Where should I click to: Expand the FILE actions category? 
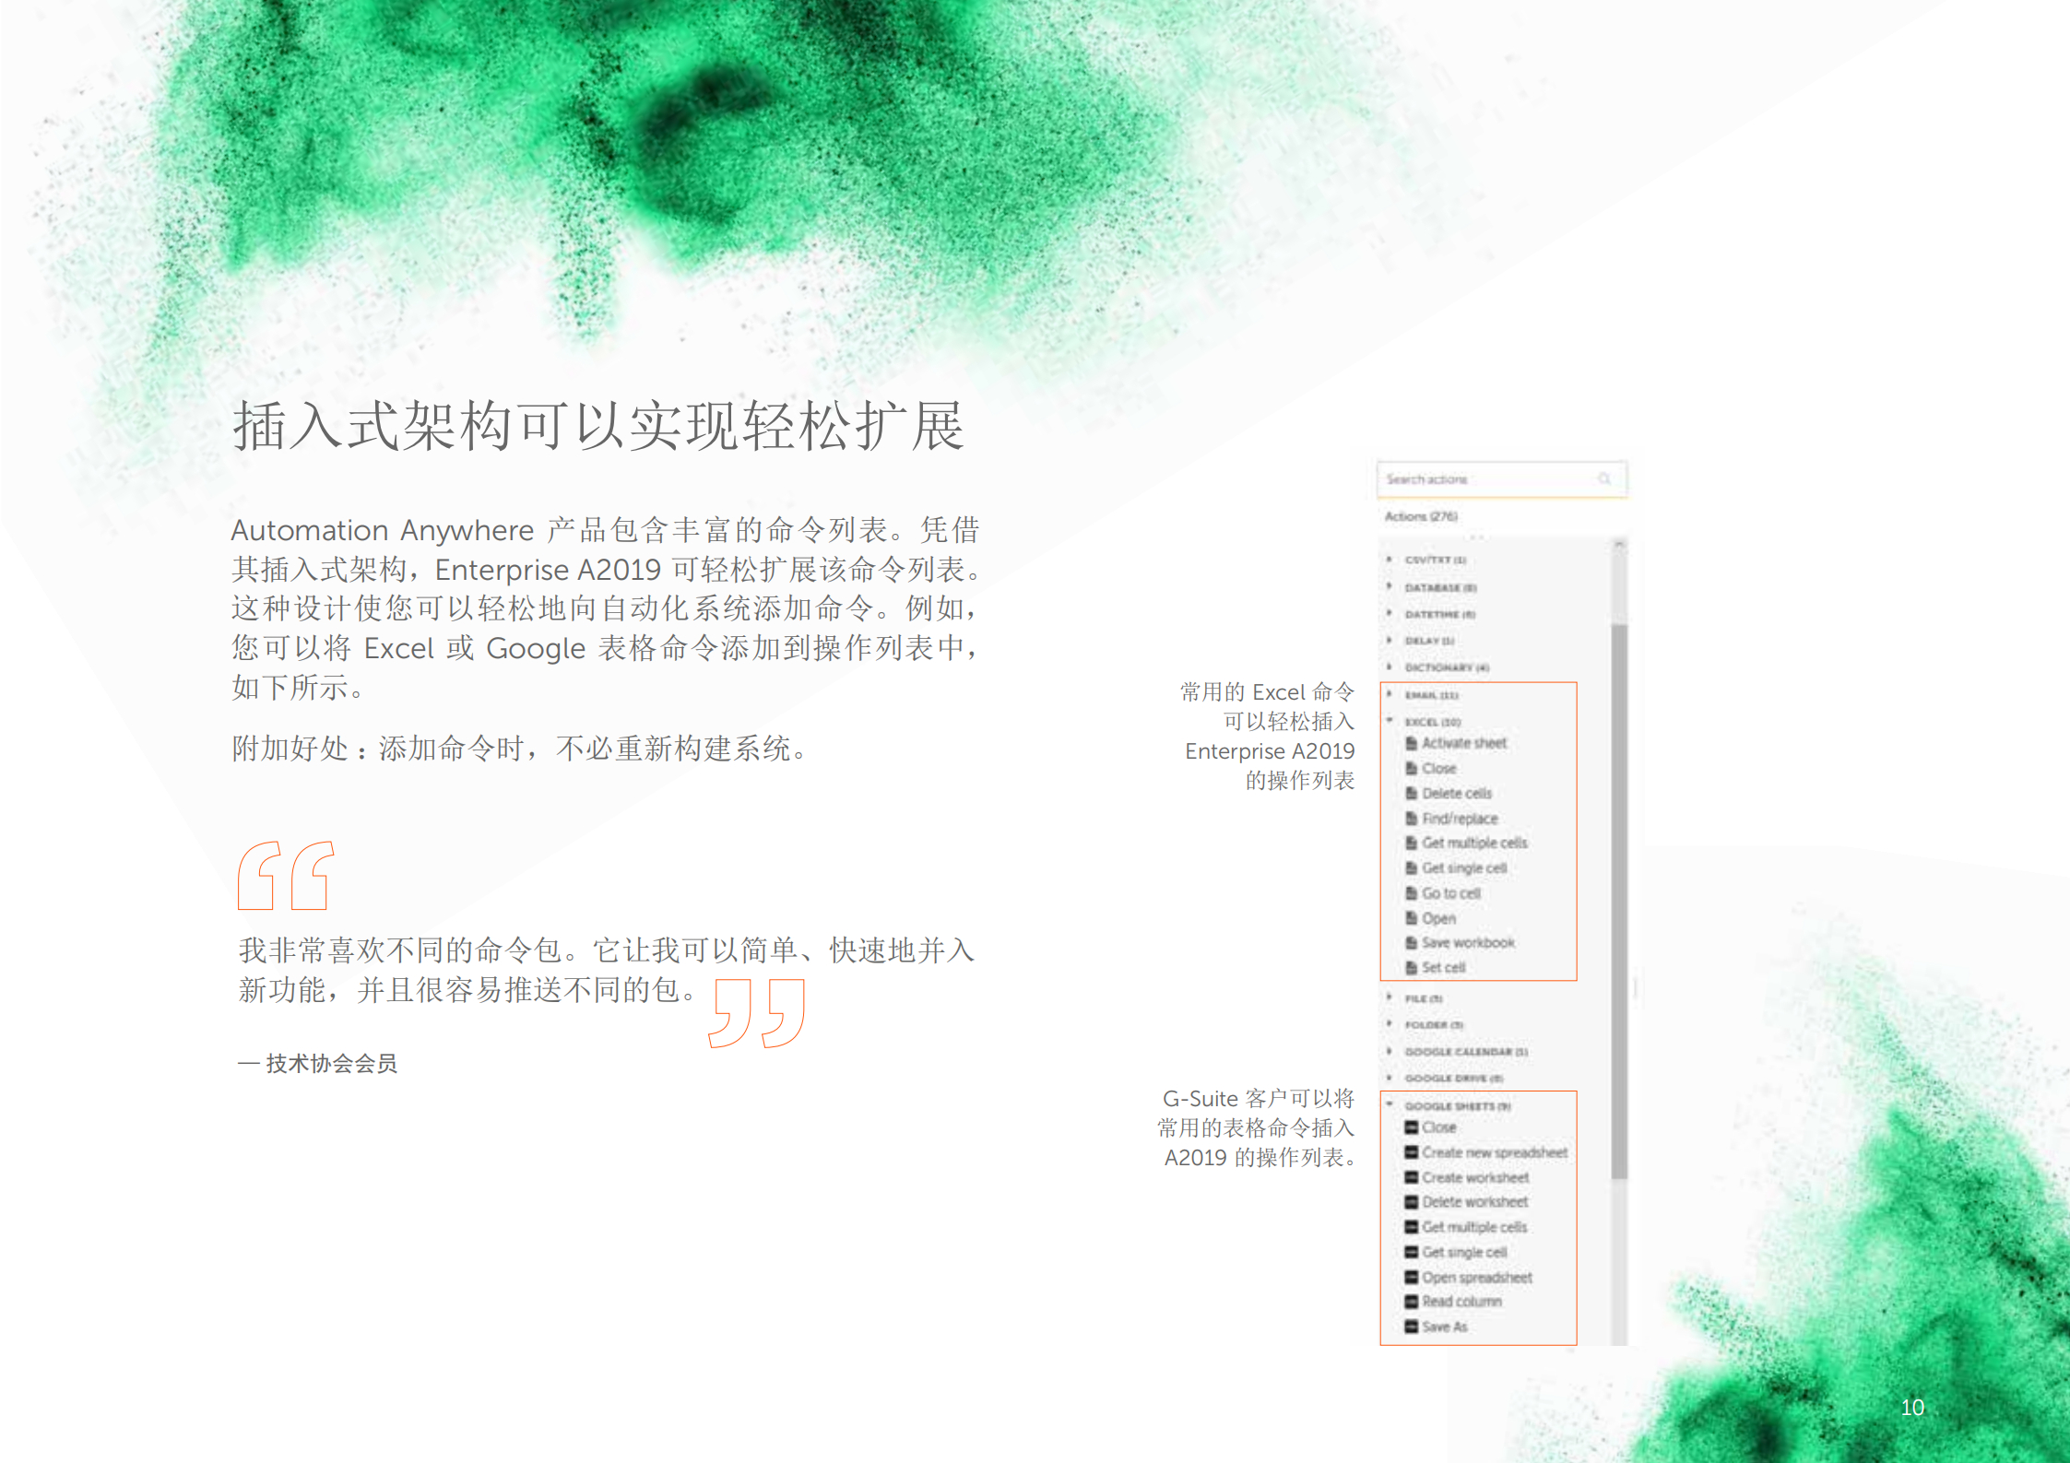point(1390,998)
